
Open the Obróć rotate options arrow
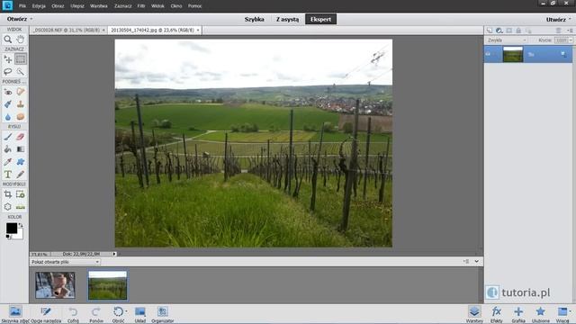coord(126,311)
